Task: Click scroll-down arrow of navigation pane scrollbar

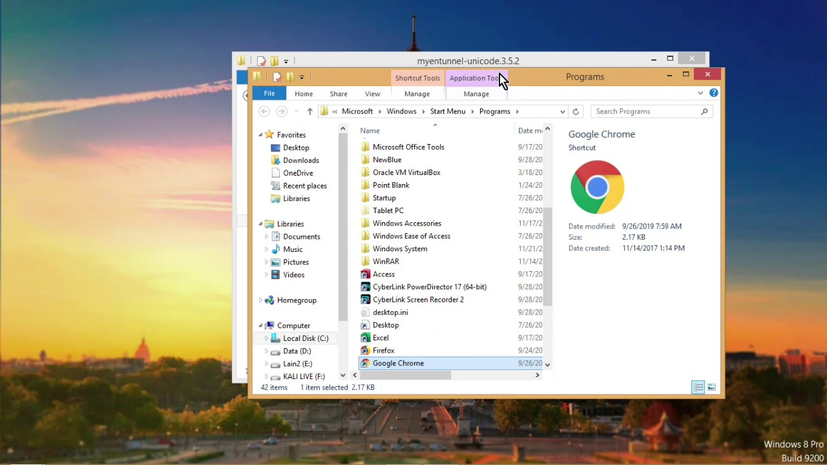Action: (342, 375)
